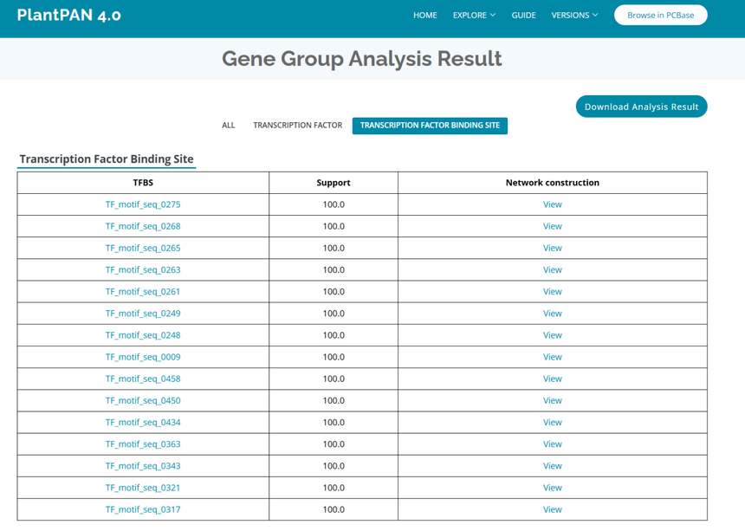Open the TF_motif_seq_0268 link

(143, 227)
